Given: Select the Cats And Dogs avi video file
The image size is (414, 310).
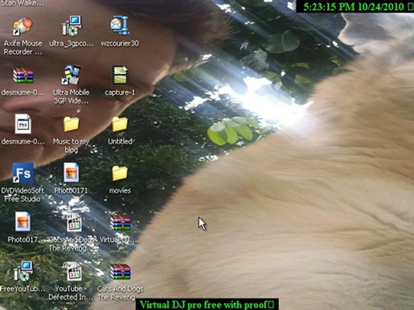Looking at the screenshot, I should pos(74,222).
